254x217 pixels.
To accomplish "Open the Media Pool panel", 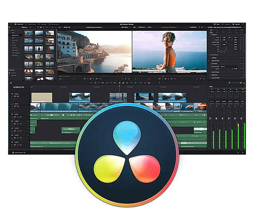I will 19,24.
